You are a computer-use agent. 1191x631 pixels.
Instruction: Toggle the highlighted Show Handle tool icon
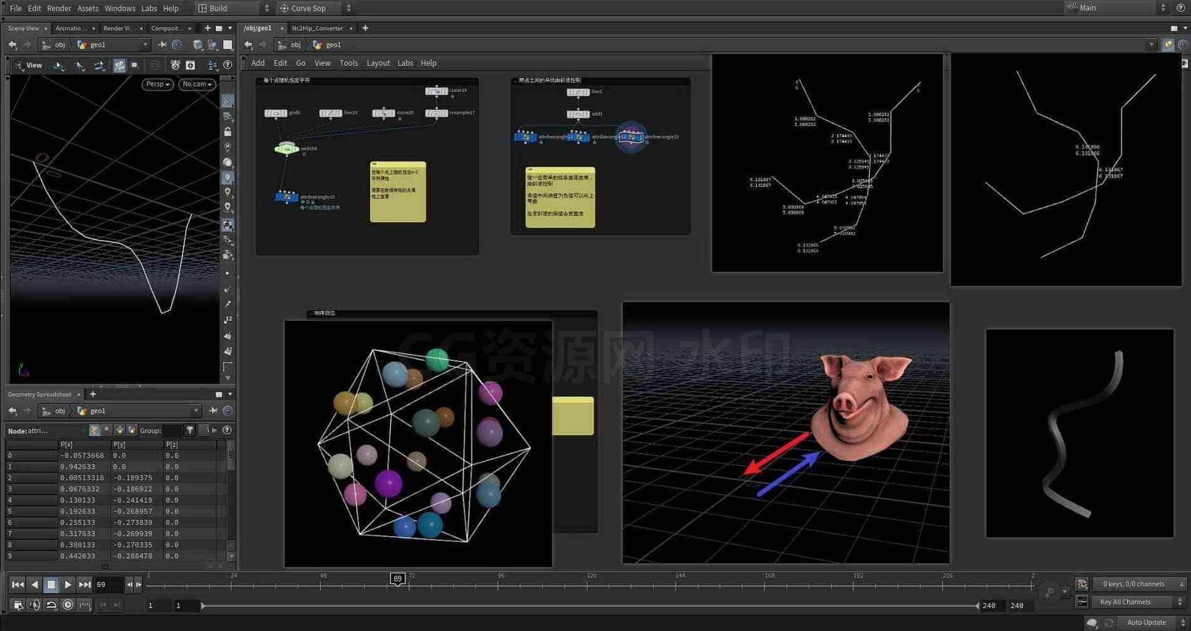119,65
